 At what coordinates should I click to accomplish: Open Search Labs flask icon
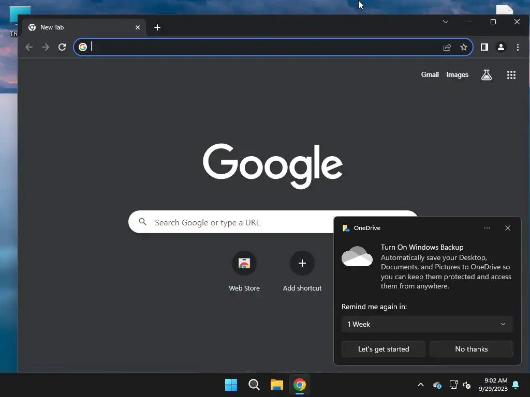(487, 75)
